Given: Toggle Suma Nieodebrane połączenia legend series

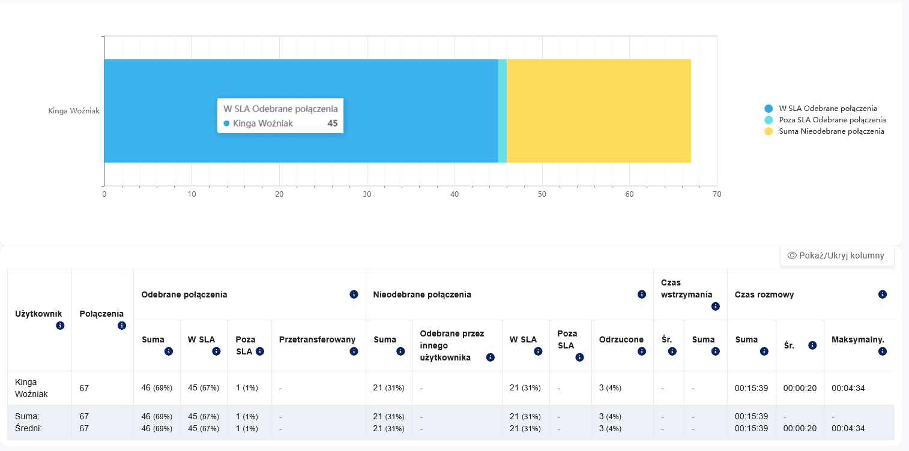Looking at the screenshot, I should point(824,131).
